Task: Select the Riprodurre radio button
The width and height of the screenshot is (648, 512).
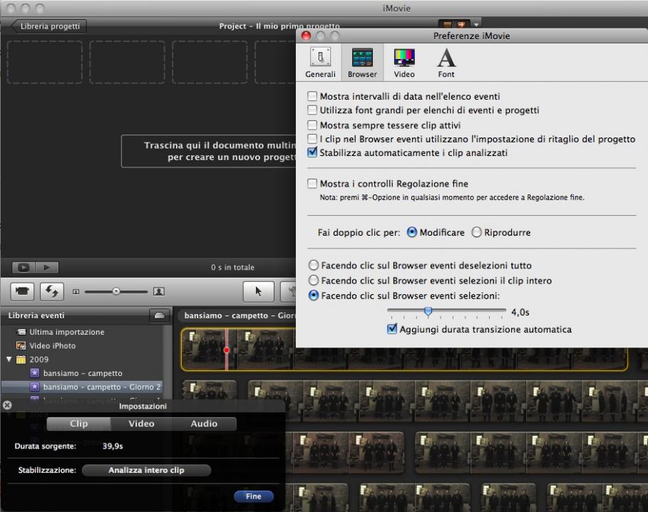Action: (476, 232)
